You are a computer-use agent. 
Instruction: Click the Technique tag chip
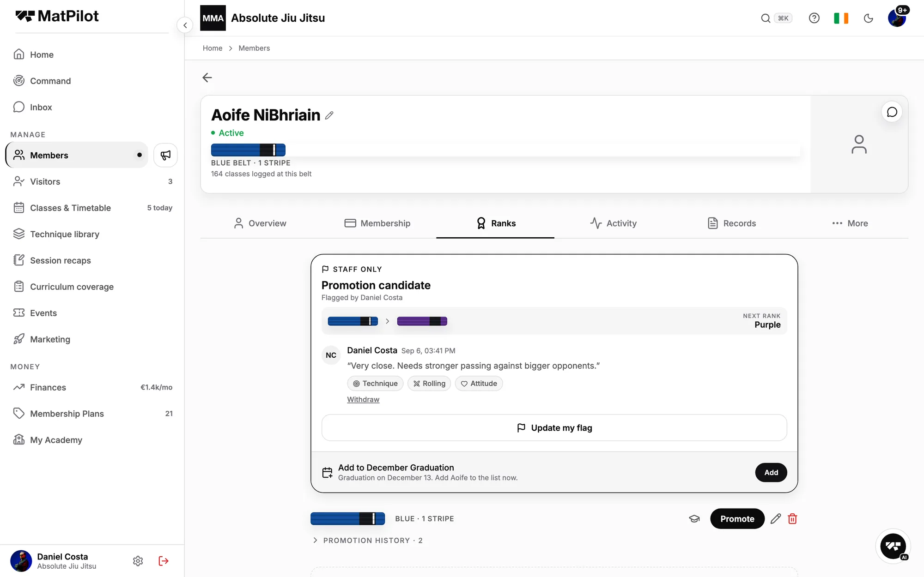(375, 384)
